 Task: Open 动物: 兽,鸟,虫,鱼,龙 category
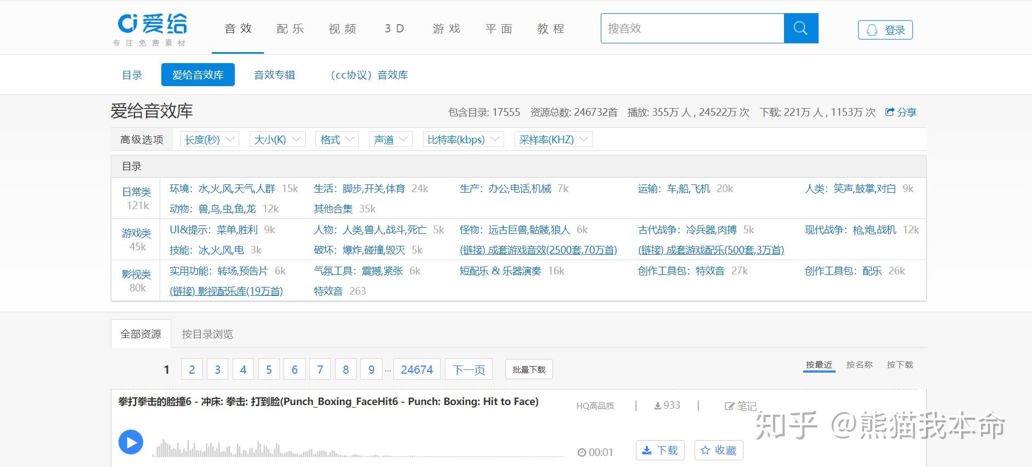(213, 209)
